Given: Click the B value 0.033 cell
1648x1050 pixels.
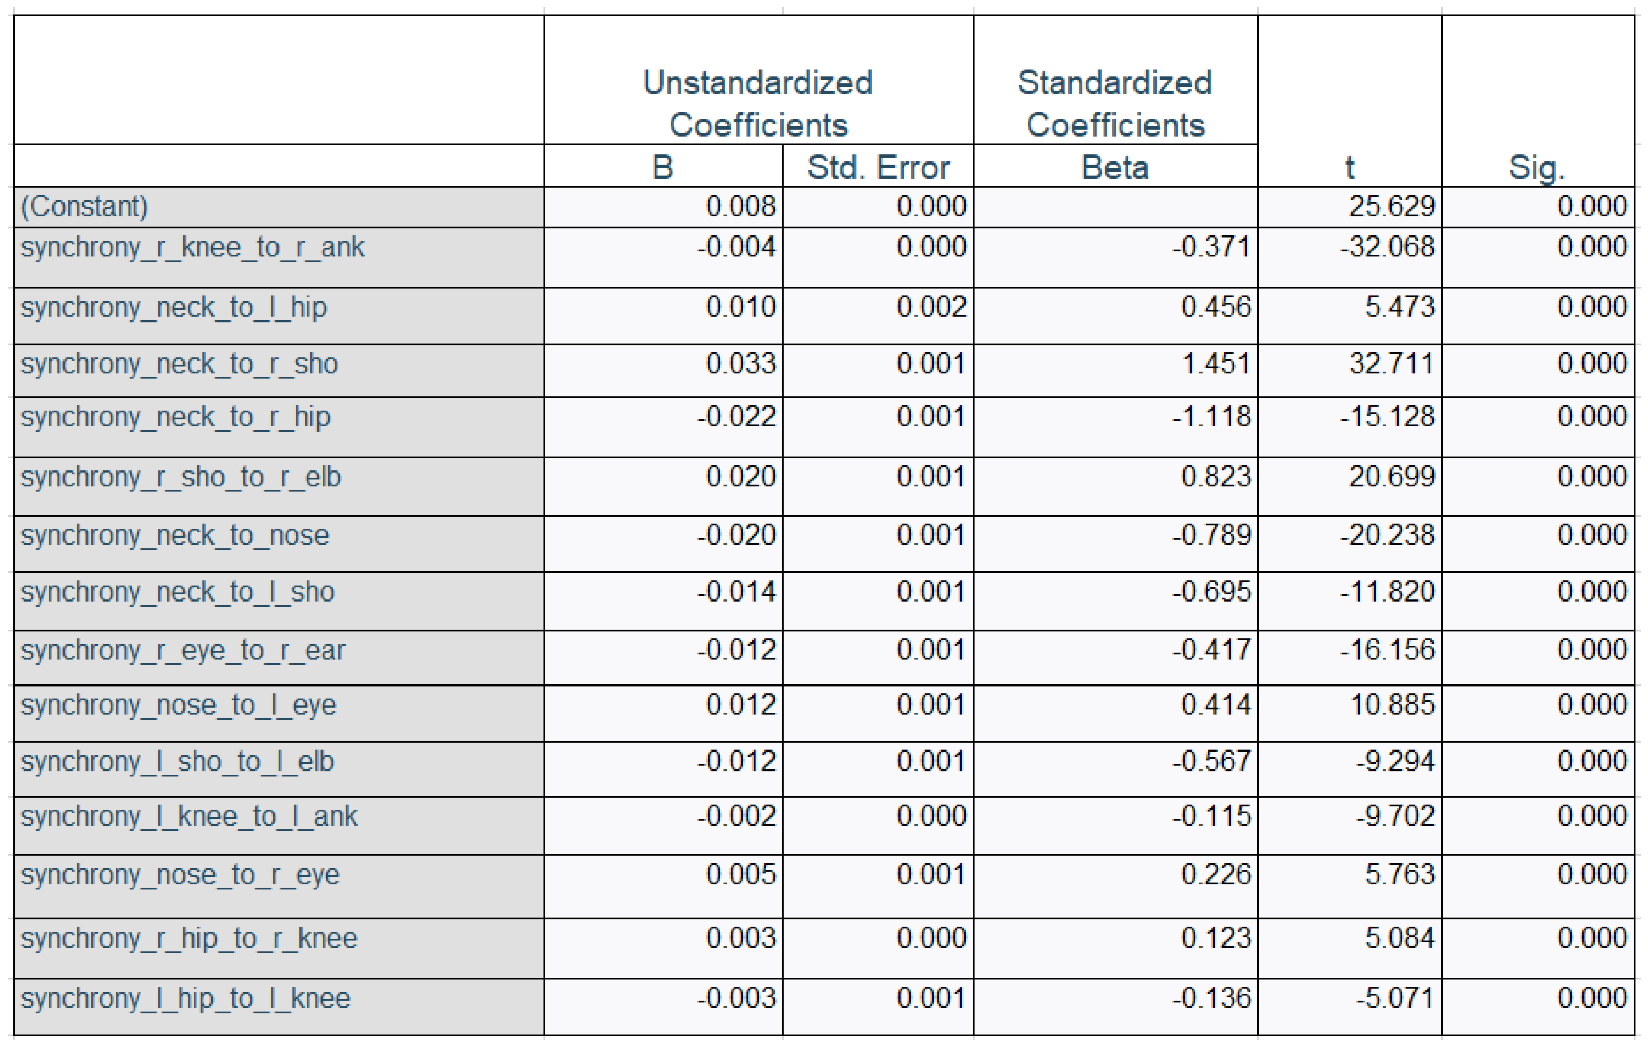Looking at the screenshot, I should (740, 364).
